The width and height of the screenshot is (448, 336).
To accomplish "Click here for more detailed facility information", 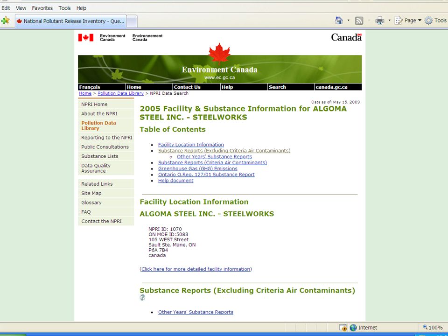I will pos(196,269).
